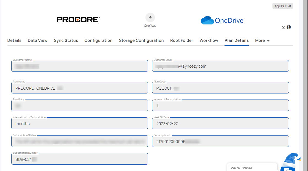Expand the More dropdown menu
Image resolution: width=308 pixels, height=171 pixels.
click(262, 40)
